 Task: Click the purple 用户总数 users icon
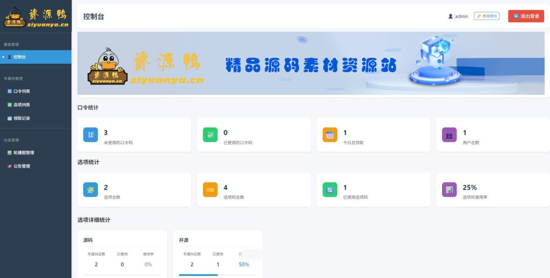450,134
